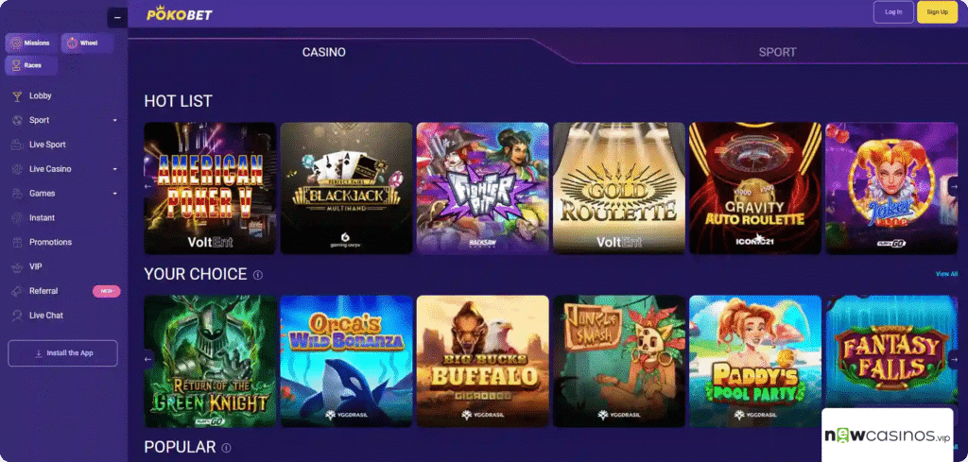The image size is (968, 462).
Task: Click the Live Chat headset icon
Action: point(17,316)
